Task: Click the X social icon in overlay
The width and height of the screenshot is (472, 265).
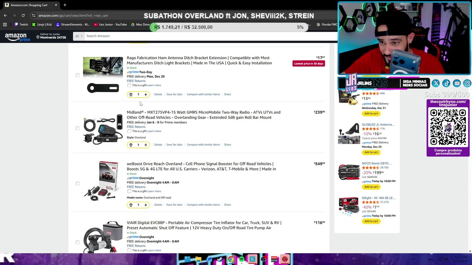Action: tap(436, 84)
